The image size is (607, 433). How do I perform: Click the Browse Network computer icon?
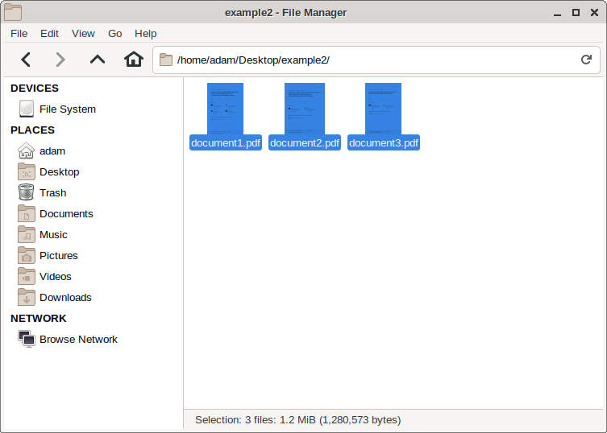point(27,339)
